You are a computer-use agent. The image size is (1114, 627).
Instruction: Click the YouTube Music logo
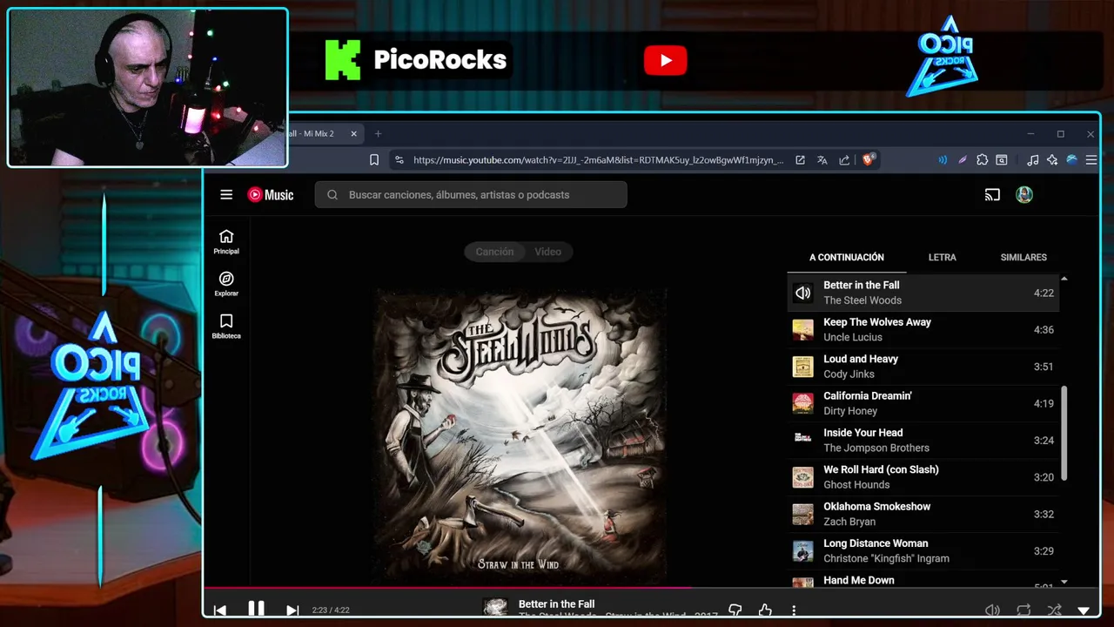tap(271, 195)
